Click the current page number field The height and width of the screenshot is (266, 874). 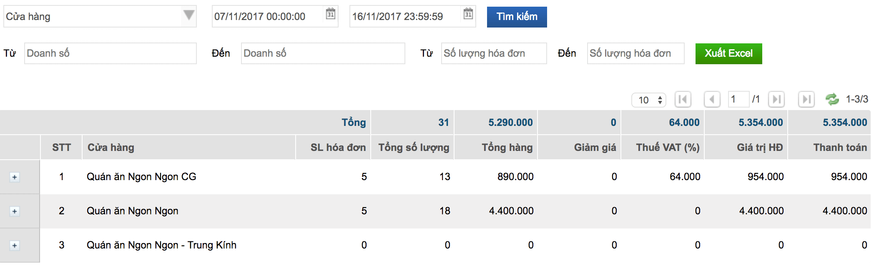[738, 99]
